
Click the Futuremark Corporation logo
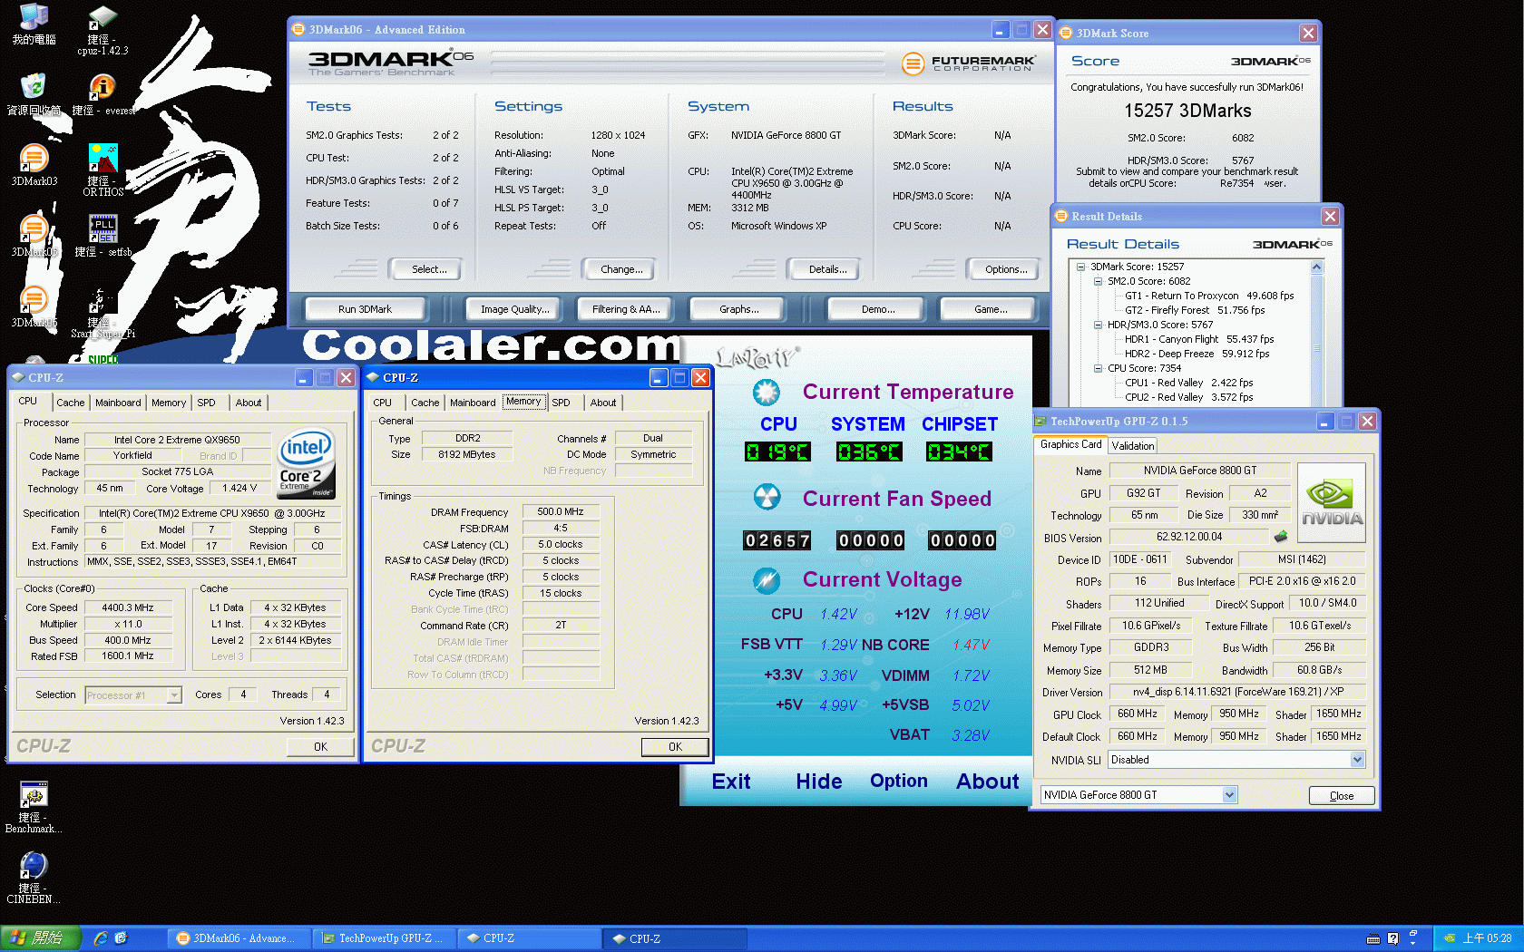pos(968,63)
